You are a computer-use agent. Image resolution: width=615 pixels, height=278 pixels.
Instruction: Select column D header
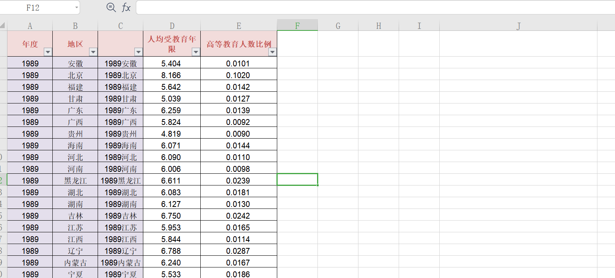click(172, 26)
